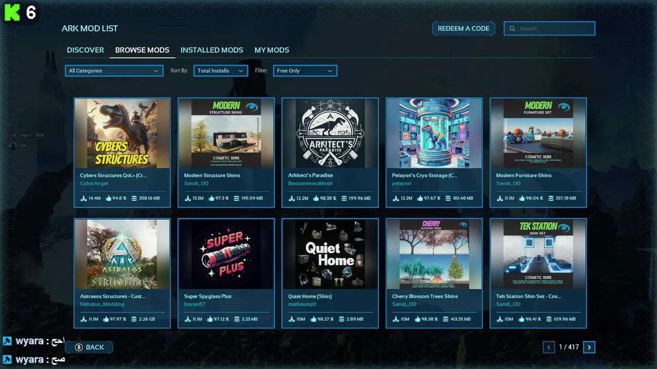The width and height of the screenshot is (657, 369).
Task: Switch to the Discover tab
Action: (x=85, y=50)
